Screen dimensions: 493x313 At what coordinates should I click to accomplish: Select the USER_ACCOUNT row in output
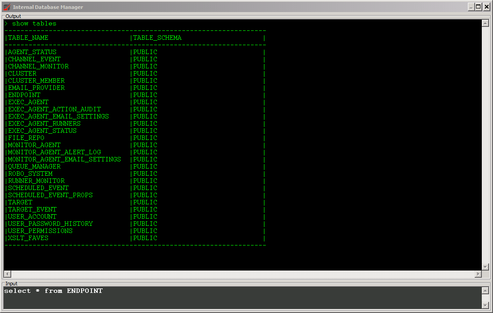(32, 216)
